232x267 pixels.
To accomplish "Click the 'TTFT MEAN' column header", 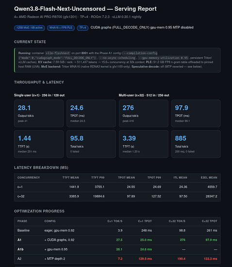I will tap(71, 178).
